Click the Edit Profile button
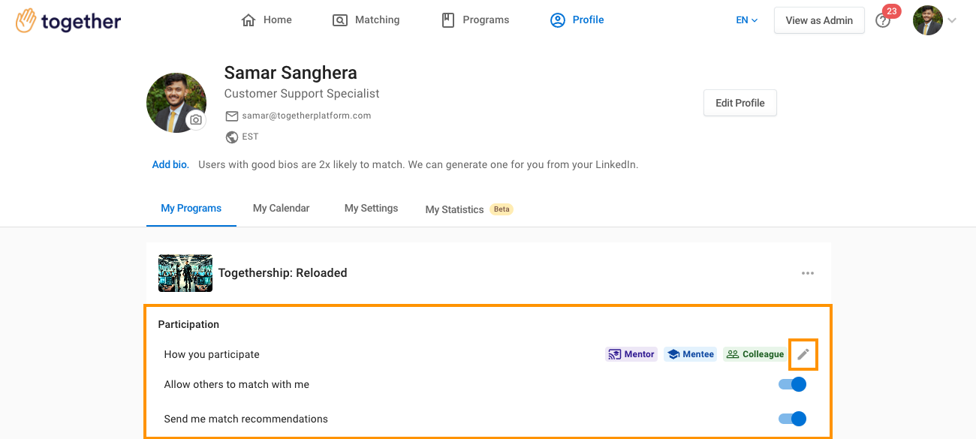Screen dimensions: 976x439 tap(740, 103)
